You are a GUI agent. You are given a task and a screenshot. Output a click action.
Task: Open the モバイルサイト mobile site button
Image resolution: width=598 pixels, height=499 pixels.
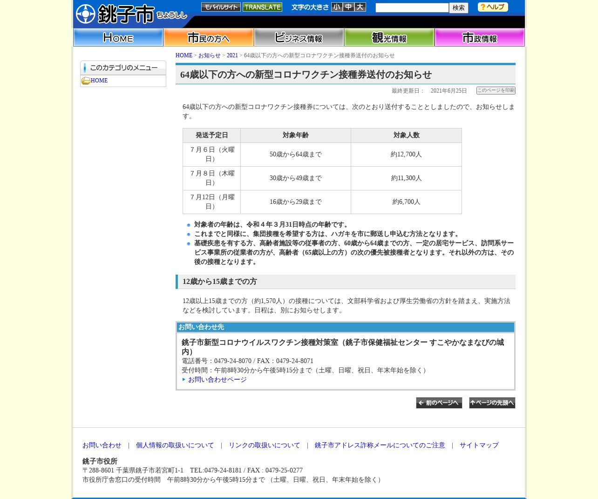(221, 7)
